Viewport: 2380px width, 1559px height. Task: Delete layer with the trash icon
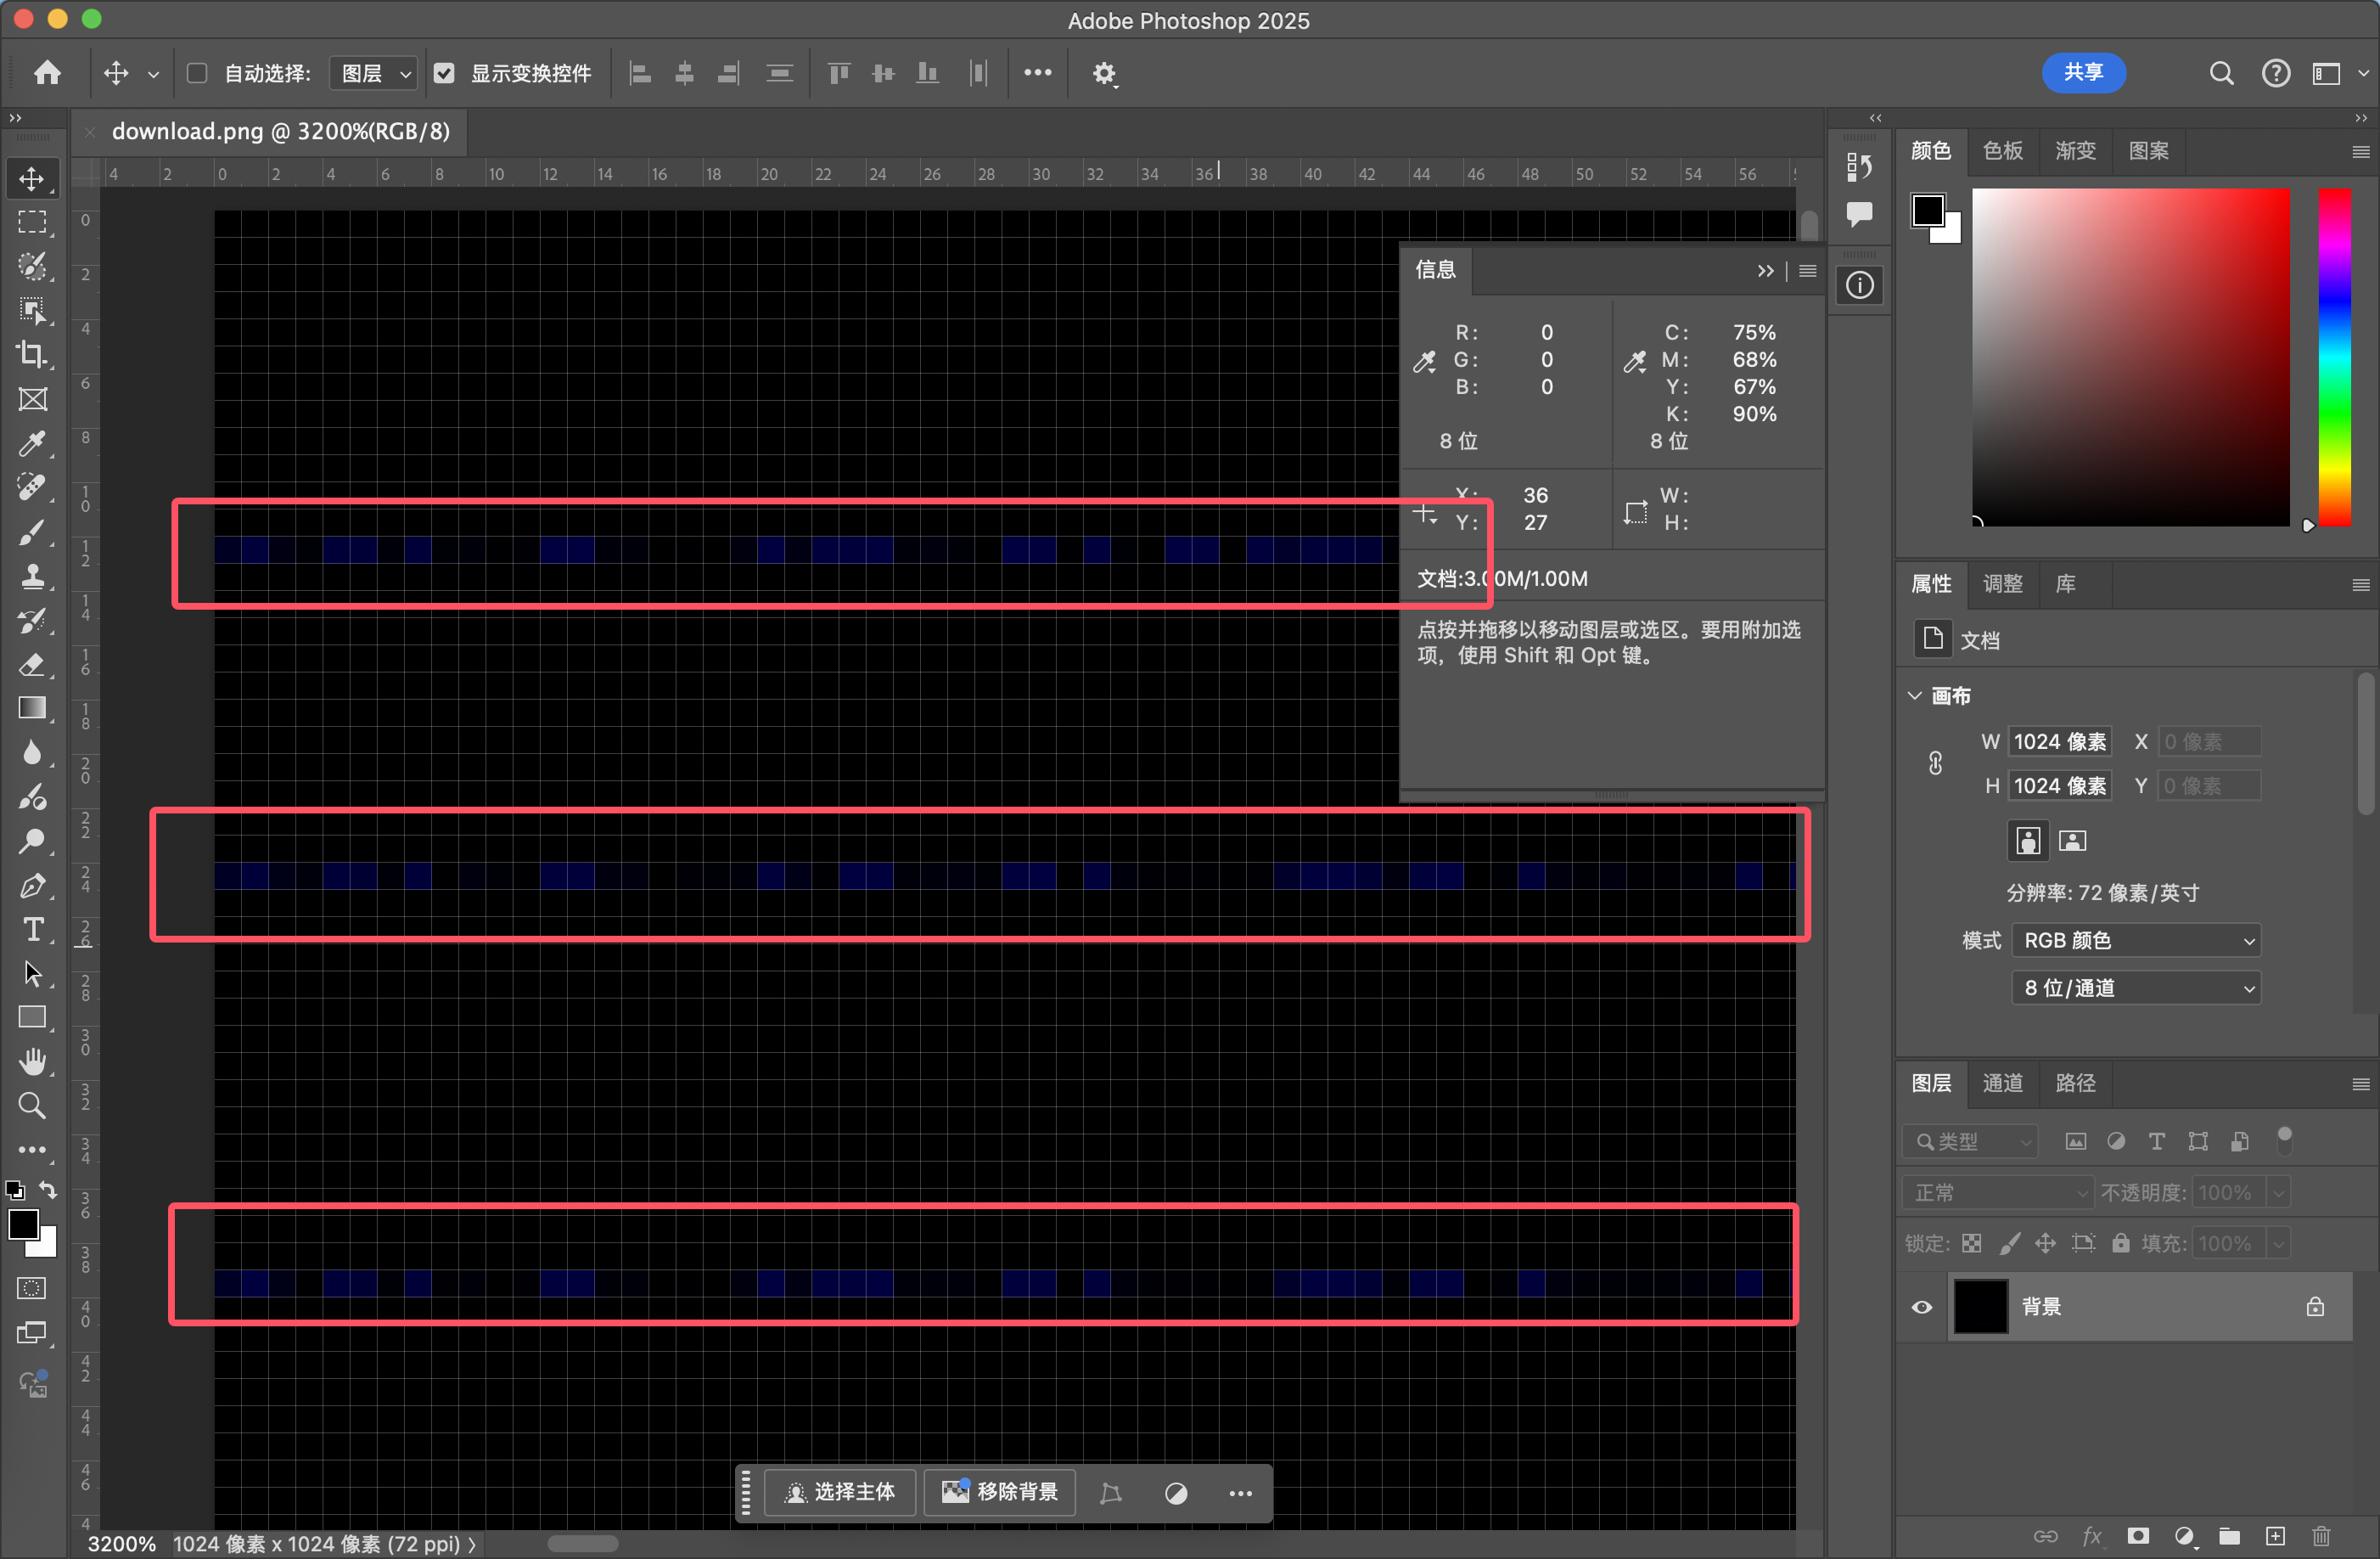2321,1535
